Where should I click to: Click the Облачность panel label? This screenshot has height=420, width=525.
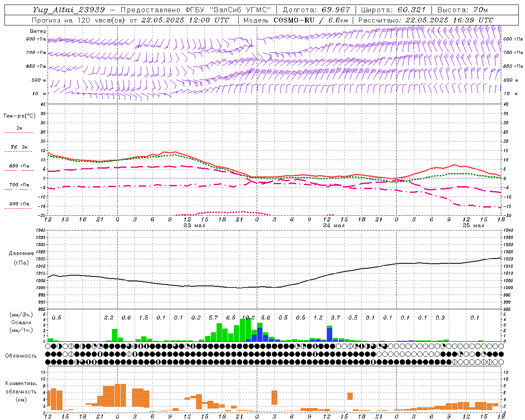21,356
